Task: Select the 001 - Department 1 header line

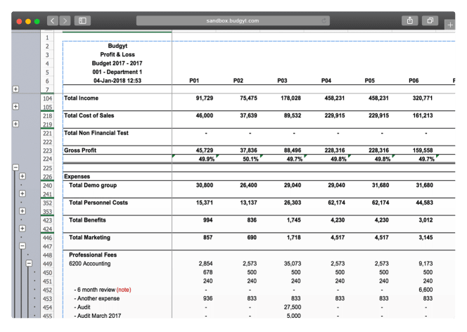Action: 117,72
